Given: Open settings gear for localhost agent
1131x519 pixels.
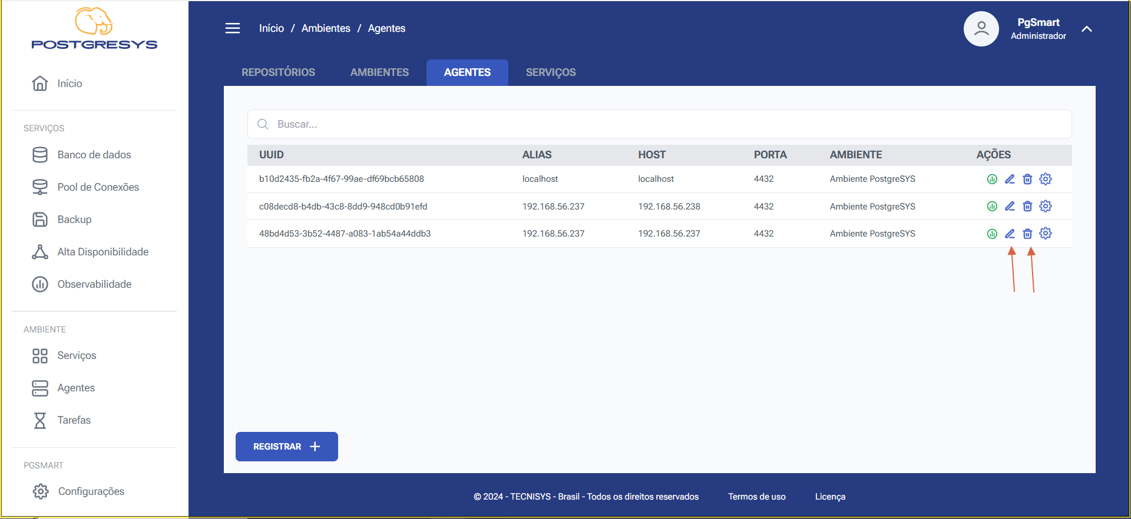Looking at the screenshot, I should 1046,179.
